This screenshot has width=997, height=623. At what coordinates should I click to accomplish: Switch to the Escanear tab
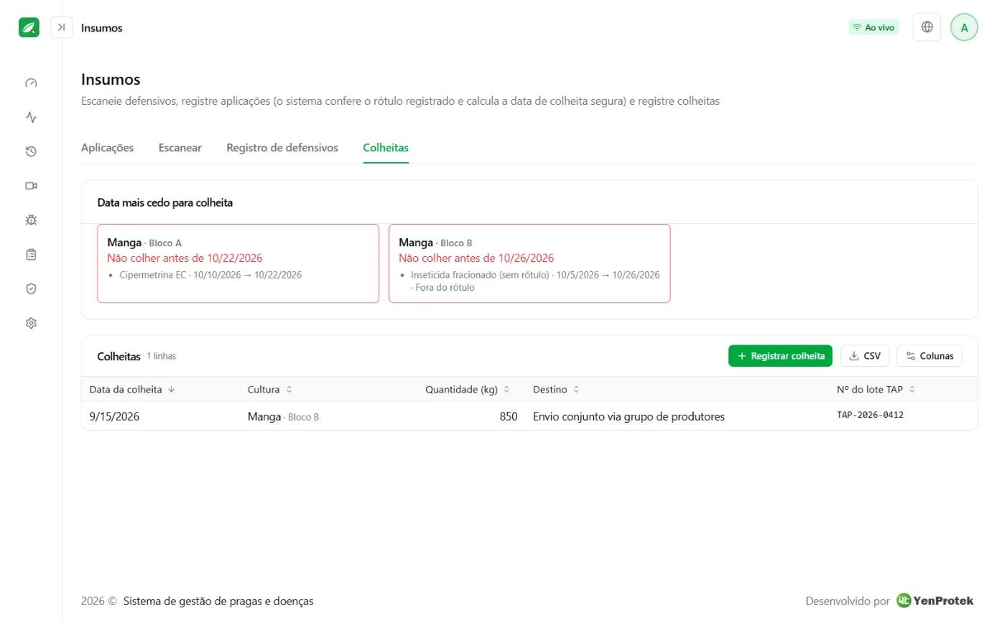tap(180, 148)
